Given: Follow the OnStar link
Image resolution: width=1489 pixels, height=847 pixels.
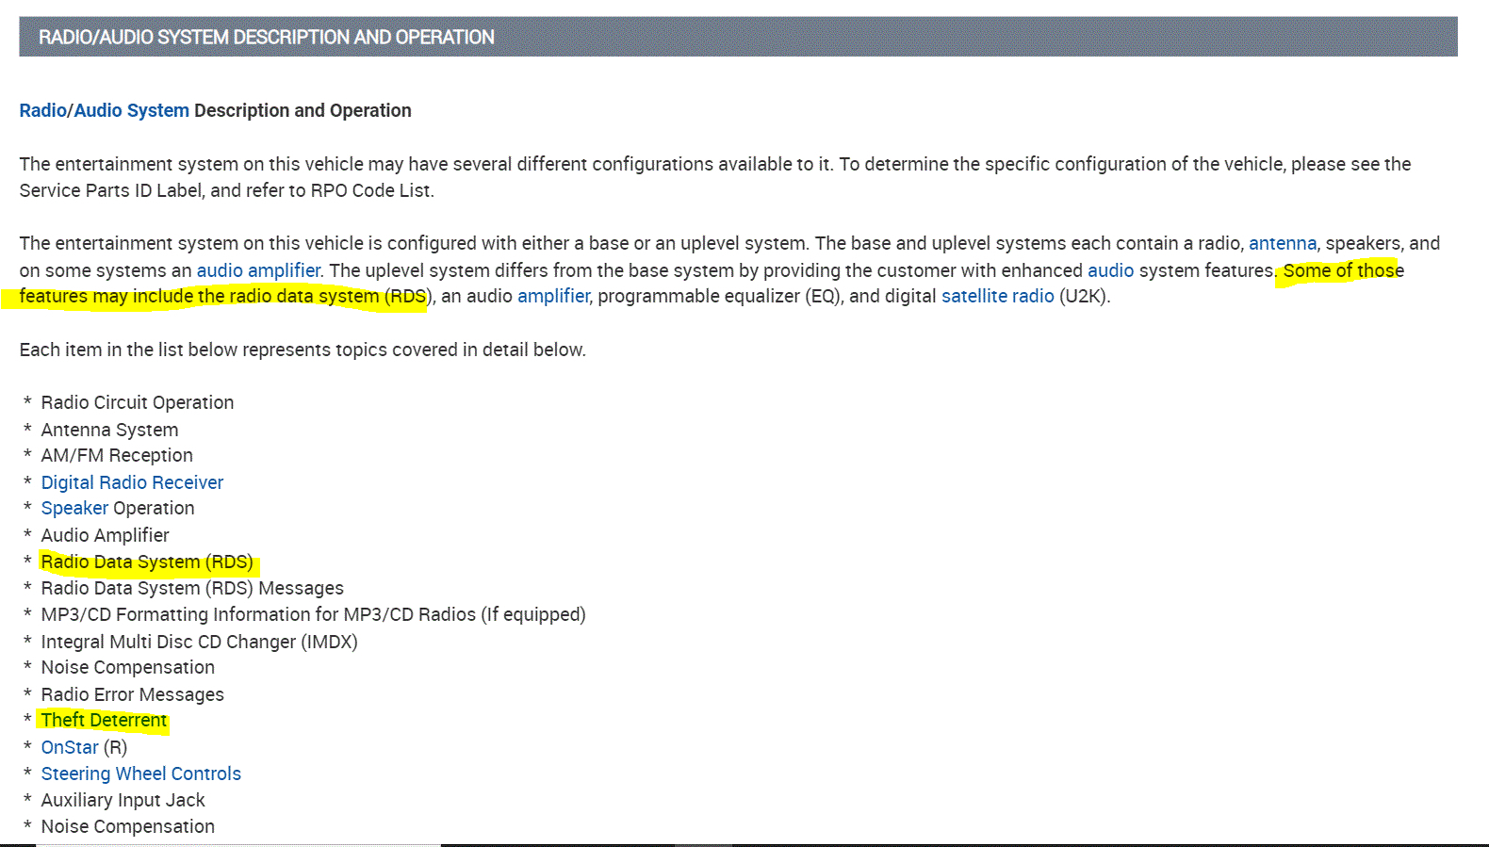Looking at the screenshot, I should pyautogui.click(x=70, y=747).
